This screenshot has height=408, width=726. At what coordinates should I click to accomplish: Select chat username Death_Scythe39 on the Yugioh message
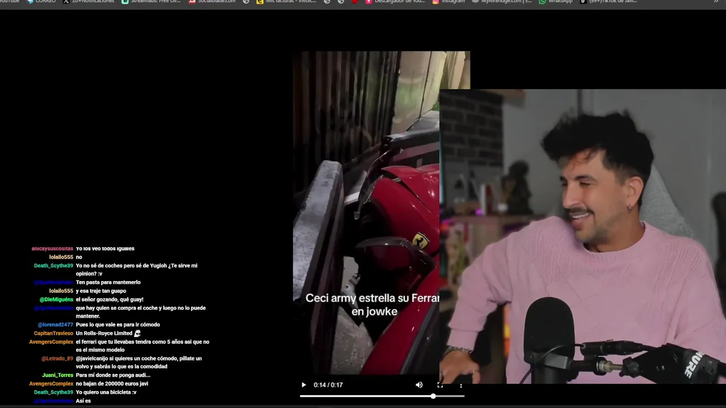coord(53,266)
